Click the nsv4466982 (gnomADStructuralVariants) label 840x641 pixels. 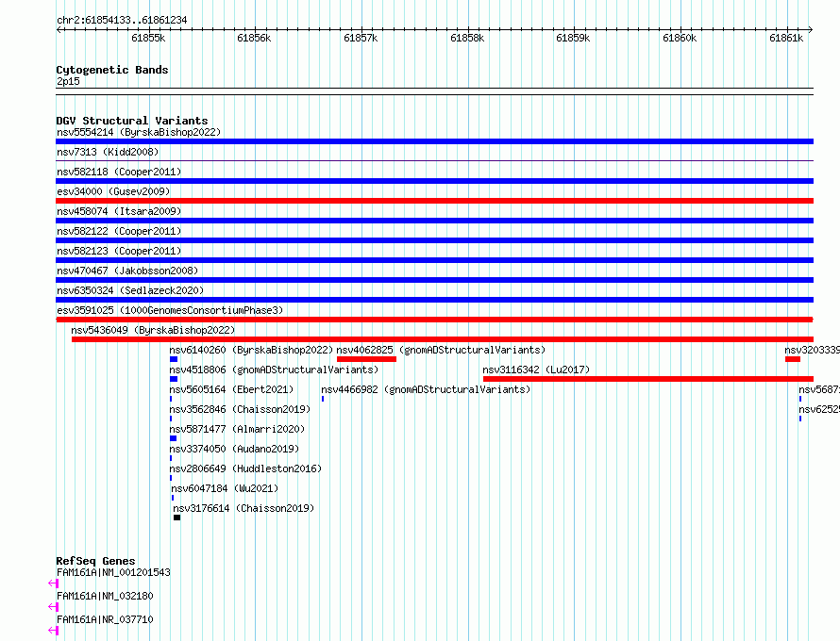(426, 389)
